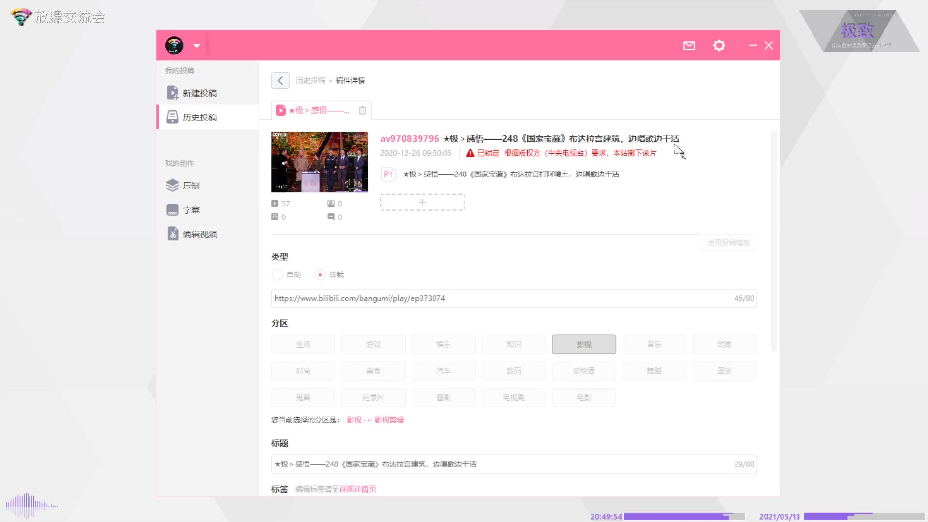Viewport: 928px width, 522px height.
Task: Choose the 音乐 category
Action: (654, 344)
